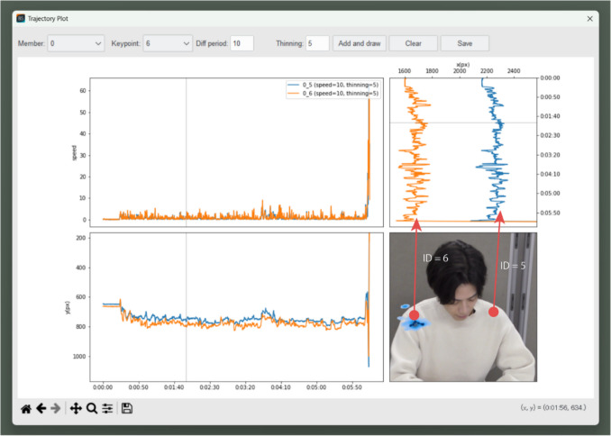Click the vertical time cursor in speed plot

pos(186,152)
